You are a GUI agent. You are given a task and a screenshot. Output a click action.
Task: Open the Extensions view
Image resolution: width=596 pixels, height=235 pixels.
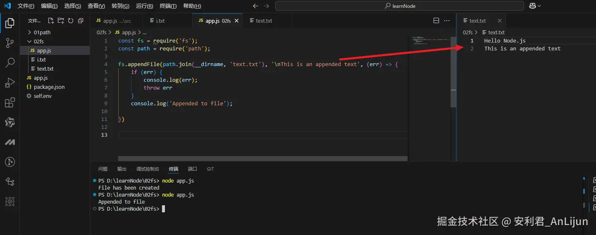10,103
